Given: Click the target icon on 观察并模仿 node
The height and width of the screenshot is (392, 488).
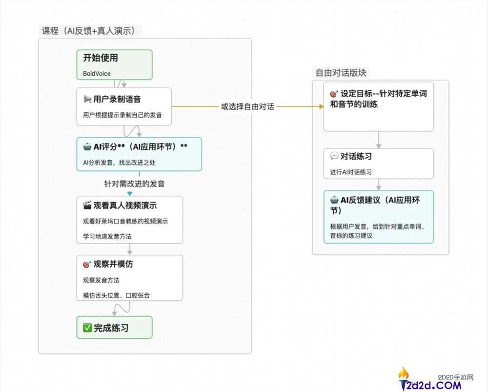Looking at the screenshot, I should tap(86, 264).
